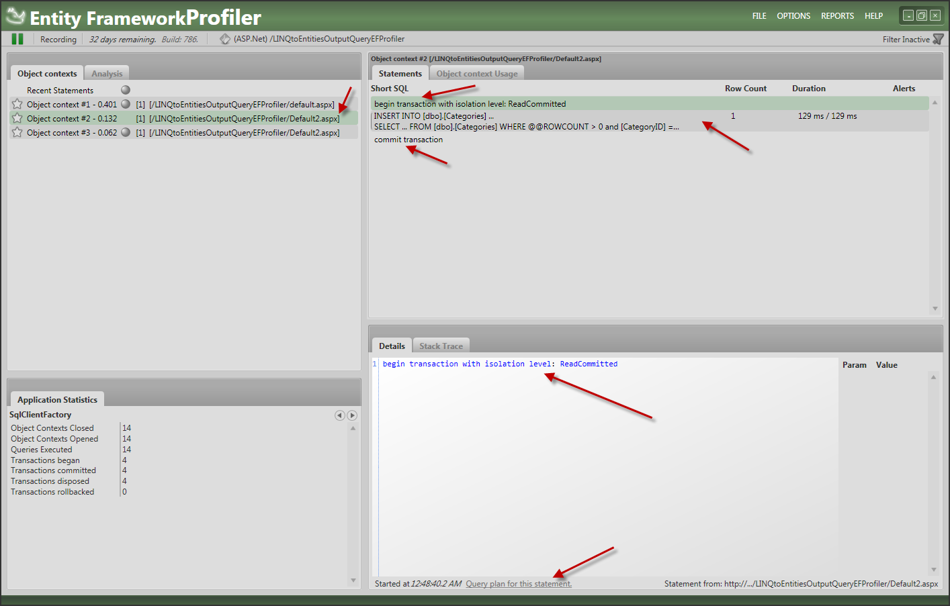This screenshot has width=950, height=606.
Task: Click the Filter Inactive funnel icon
Action: coord(939,40)
